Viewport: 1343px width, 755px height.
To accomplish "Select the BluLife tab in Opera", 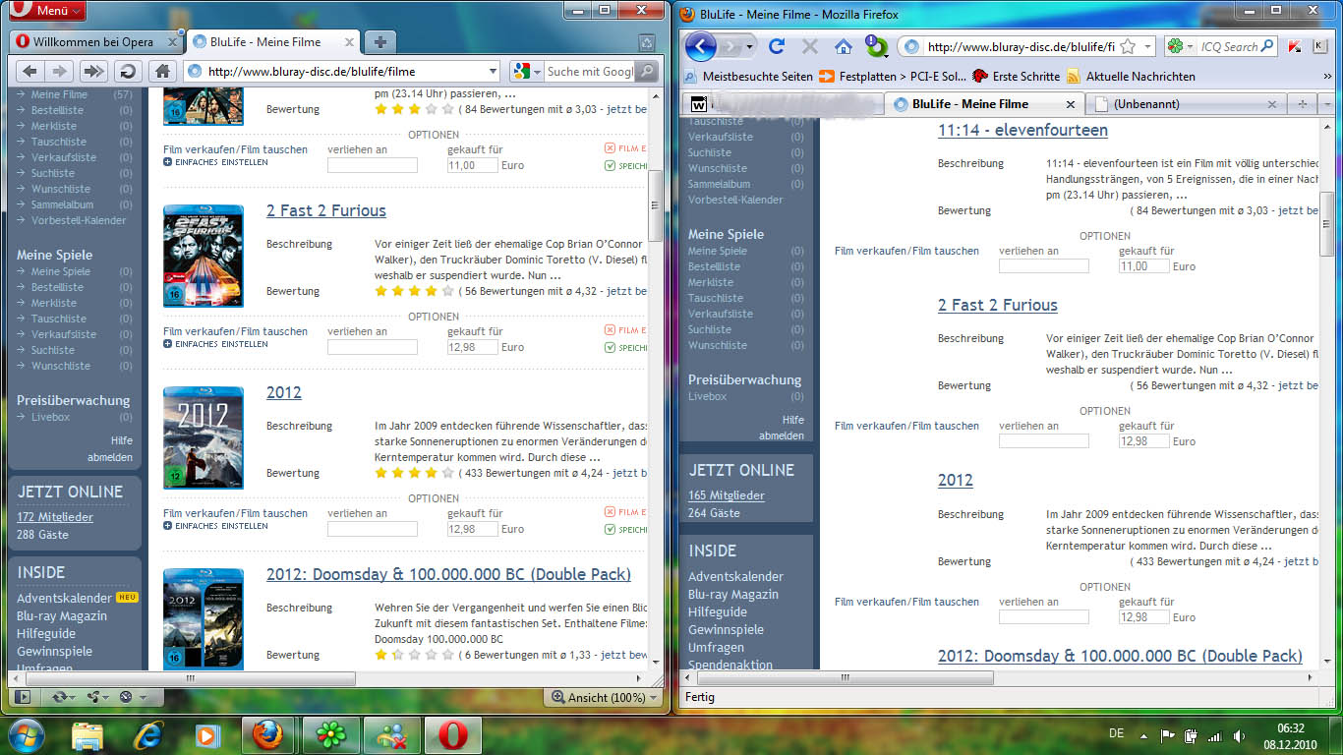I will coord(272,42).
